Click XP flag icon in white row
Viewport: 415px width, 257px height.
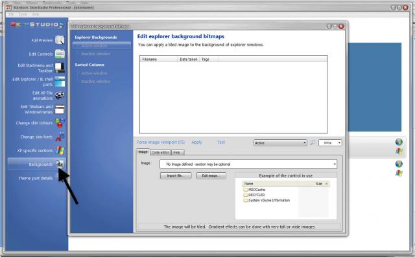coord(399,173)
